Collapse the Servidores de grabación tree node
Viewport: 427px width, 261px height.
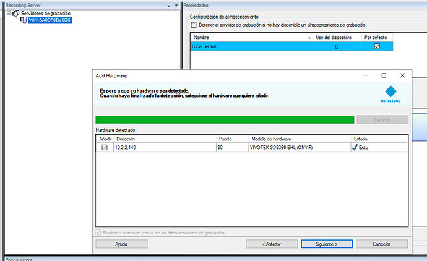click(7, 13)
